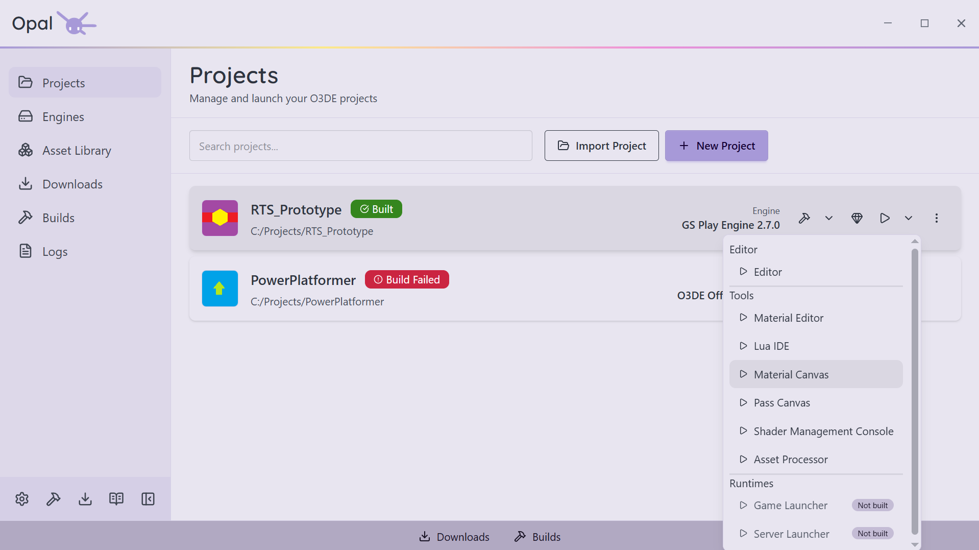Screen dimensions: 979x550
Task: Select Game Launcher under Runtimes
Action: [816, 505]
